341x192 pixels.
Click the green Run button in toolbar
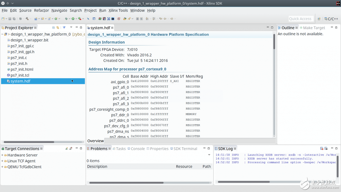click(x=73, y=19)
